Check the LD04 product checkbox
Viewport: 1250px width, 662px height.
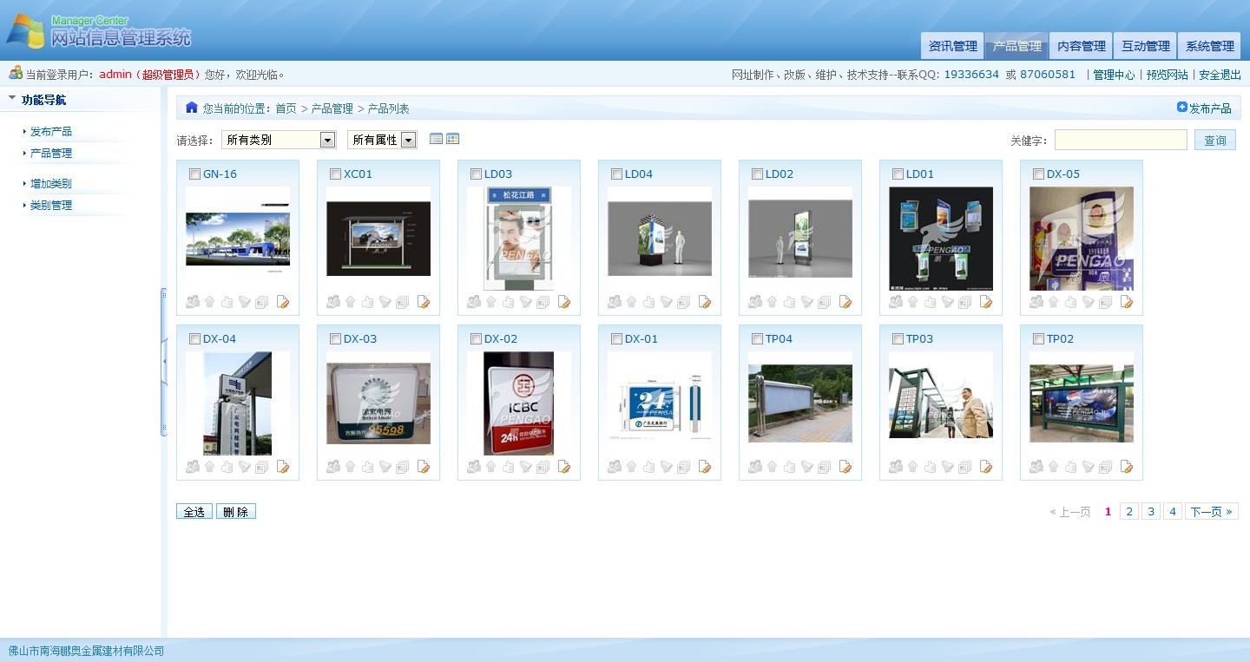616,174
